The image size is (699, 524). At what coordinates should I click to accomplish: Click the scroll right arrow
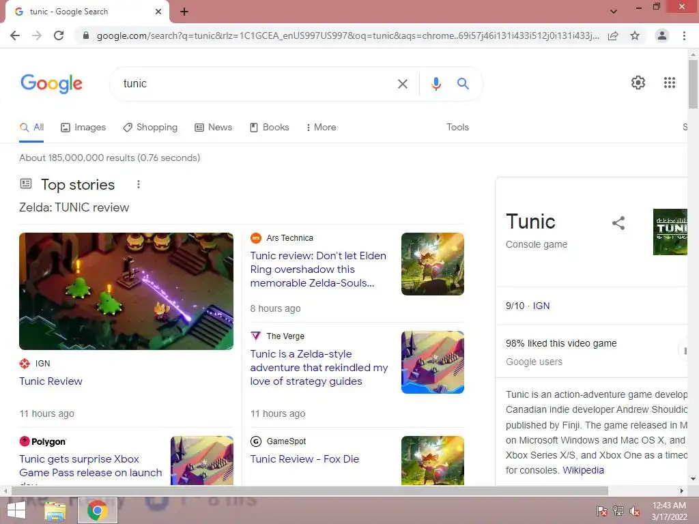point(681,491)
